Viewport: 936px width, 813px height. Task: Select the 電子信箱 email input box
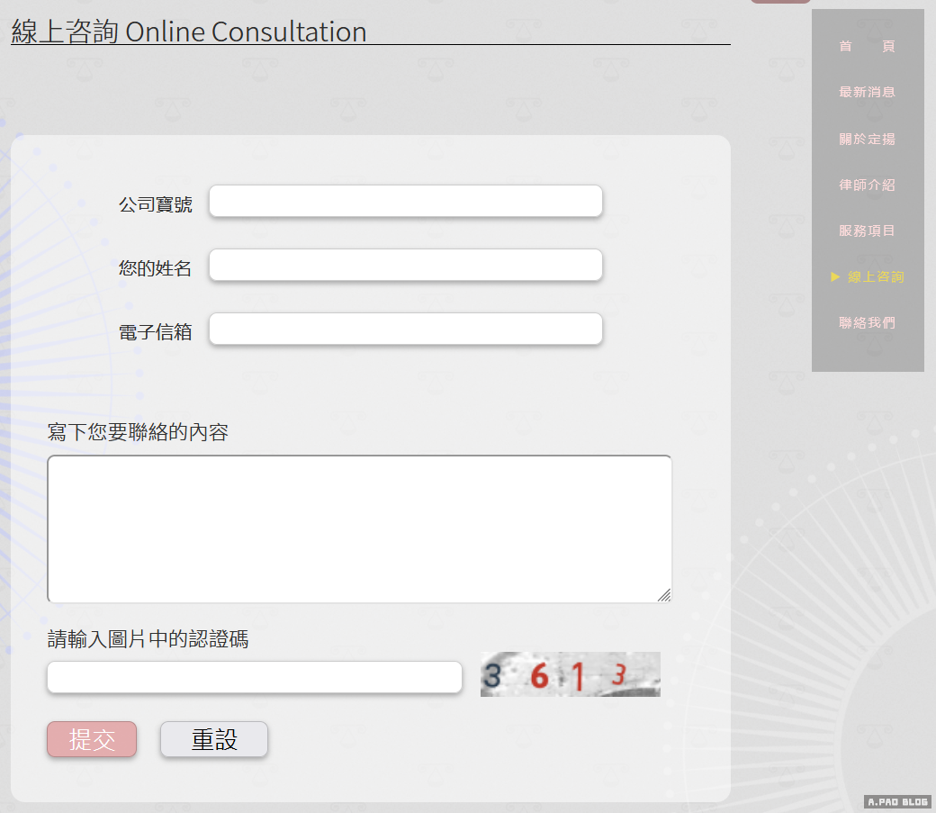click(405, 329)
